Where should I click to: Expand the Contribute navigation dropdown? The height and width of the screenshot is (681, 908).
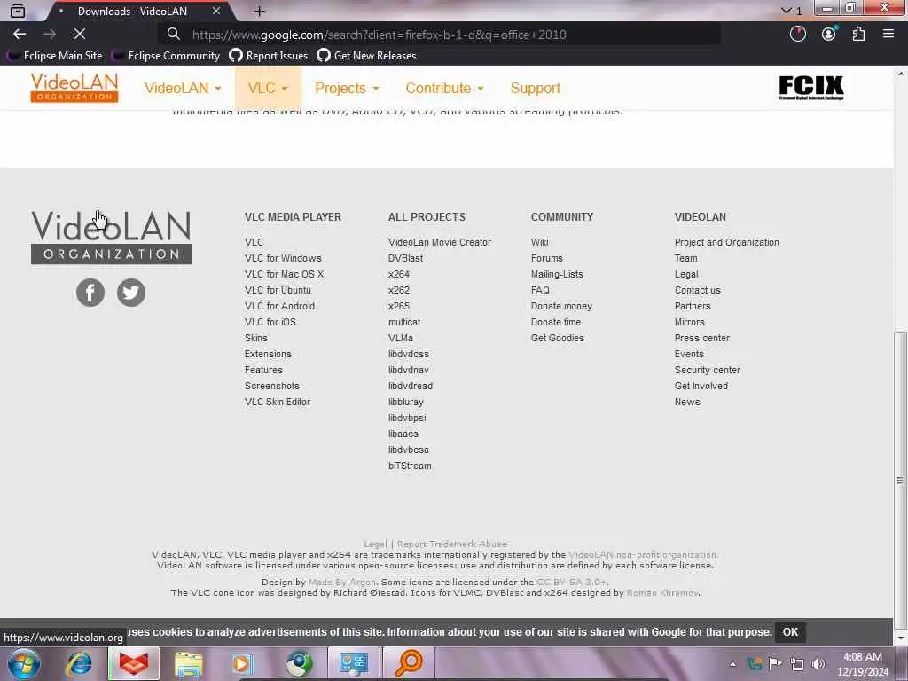tap(445, 88)
